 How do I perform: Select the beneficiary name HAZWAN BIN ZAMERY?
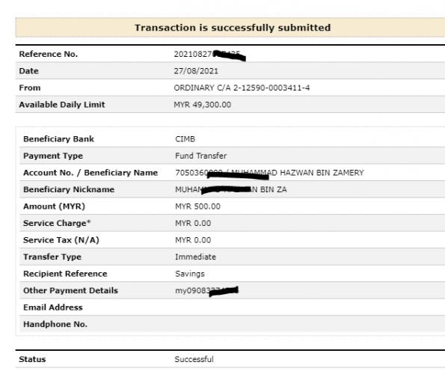322,173
